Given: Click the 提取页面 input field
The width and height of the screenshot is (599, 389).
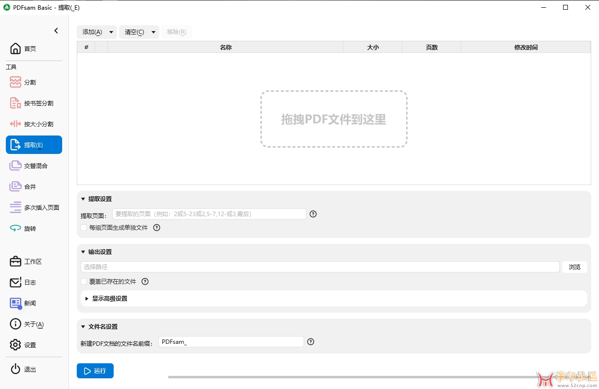Looking at the screenshot, I should point(209,214).
